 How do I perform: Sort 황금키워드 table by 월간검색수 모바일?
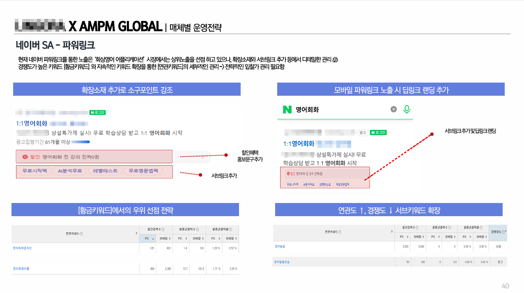[x=170, y=239]
